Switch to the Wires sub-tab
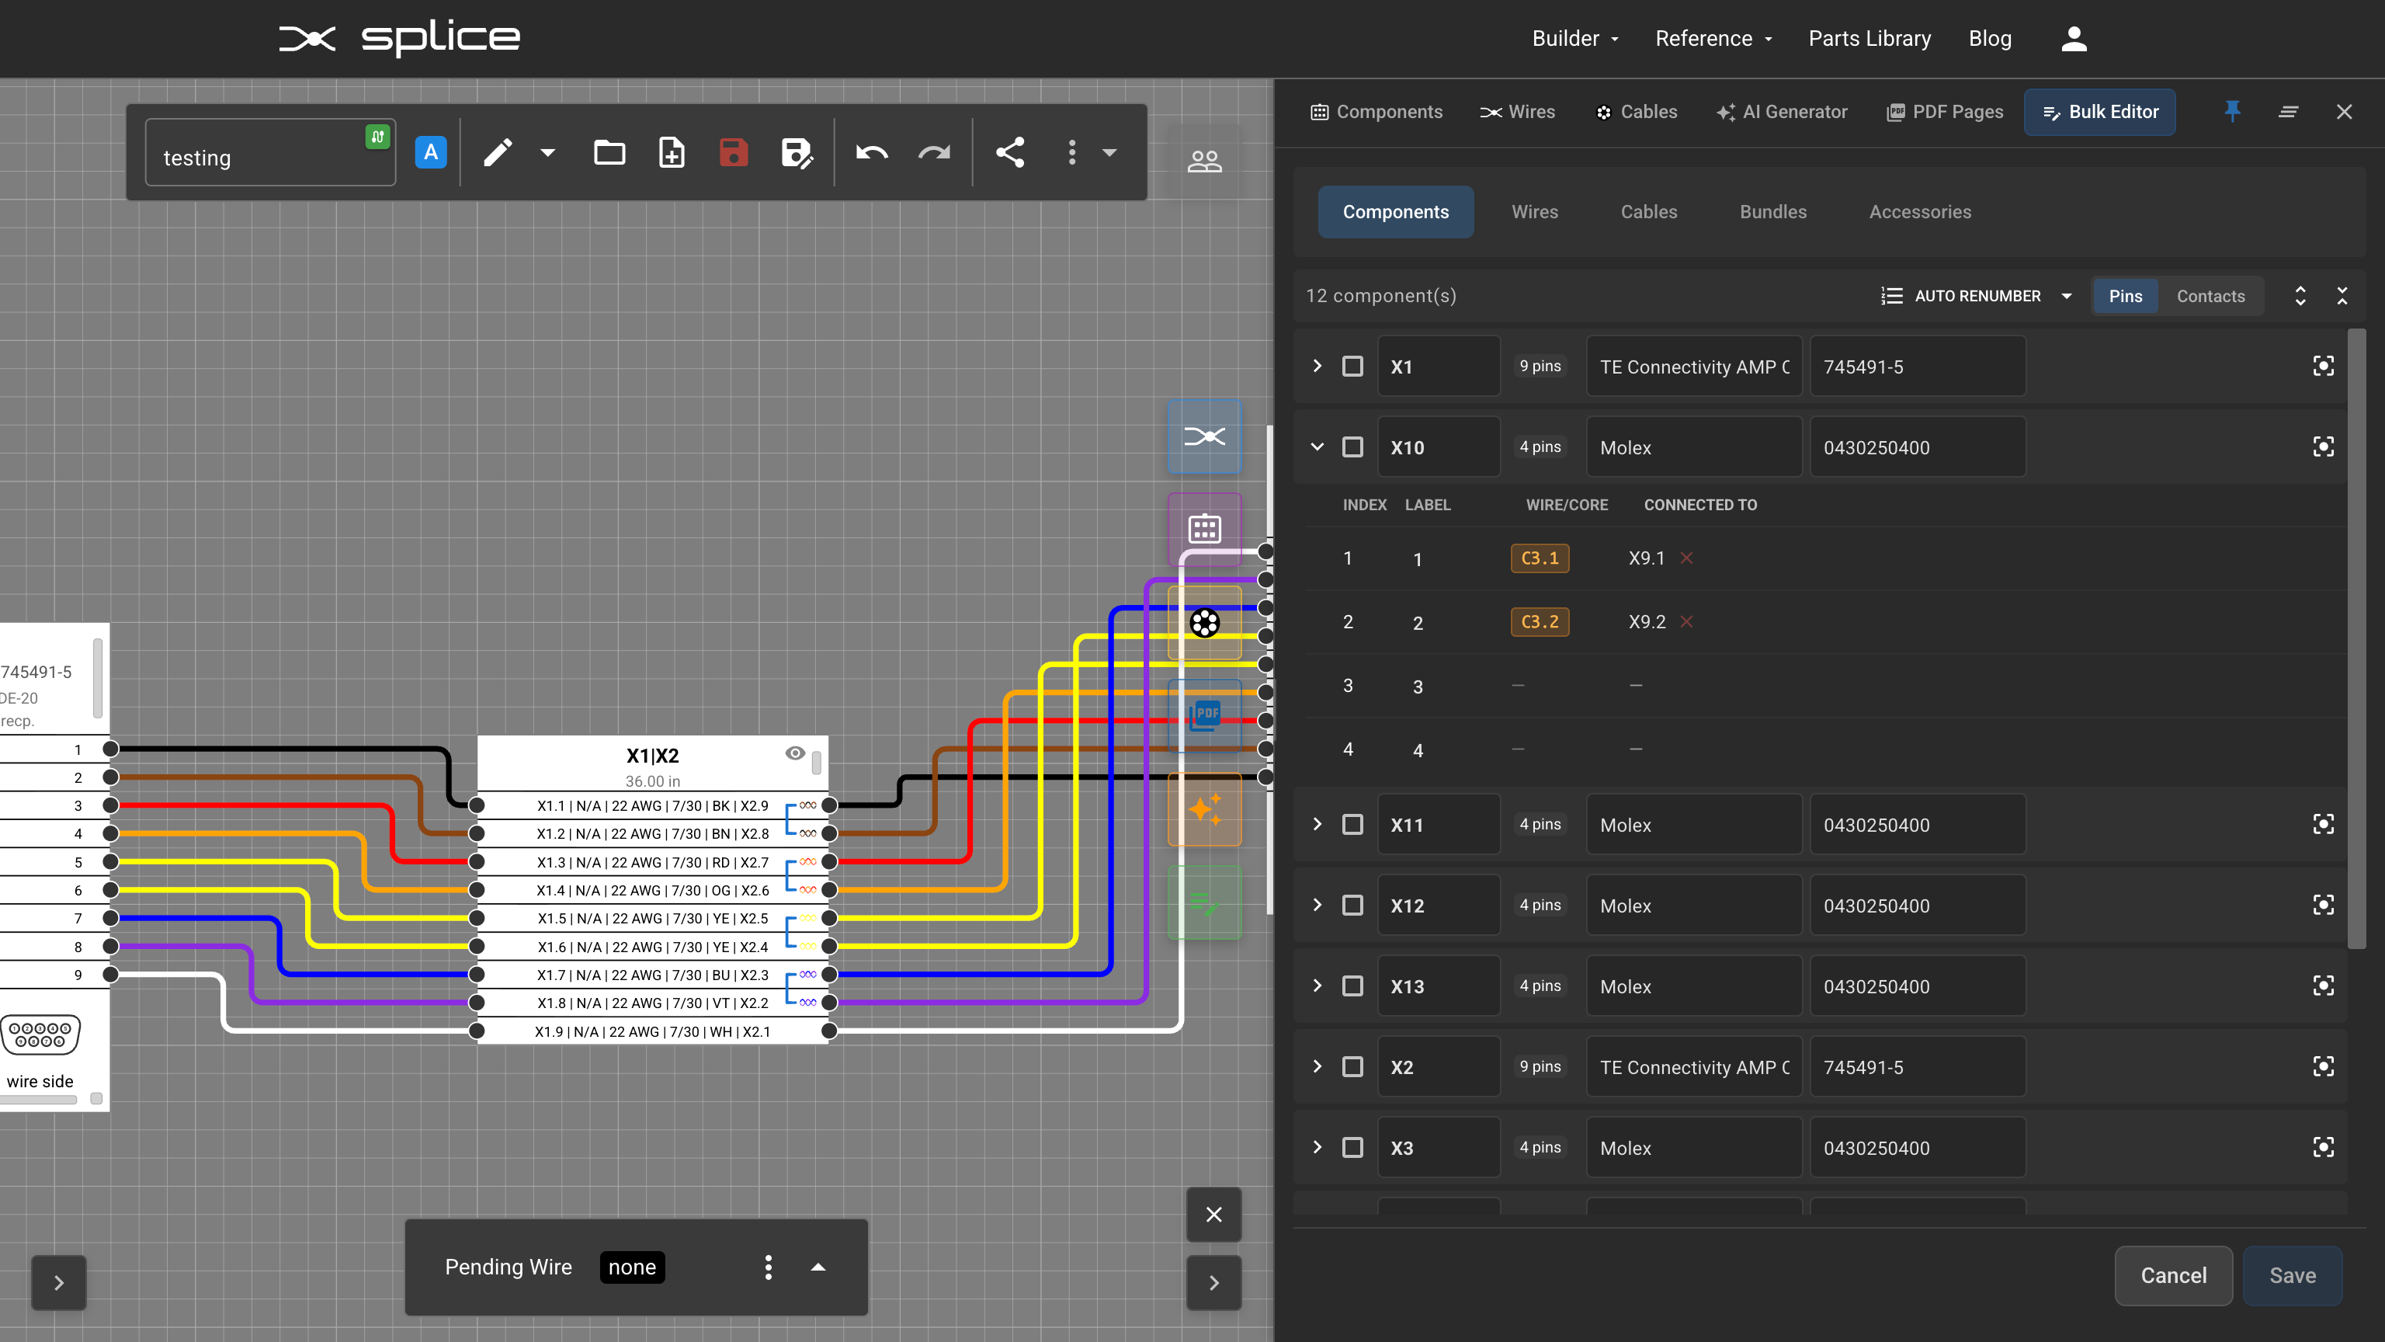Image resolution: width=2385 pixels, height=1342 pixels. click(x=1534, y=212)
